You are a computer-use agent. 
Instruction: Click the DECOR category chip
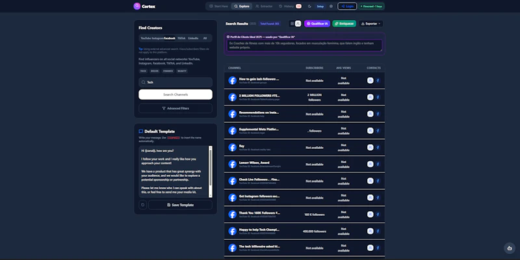(x=155, y=71)
